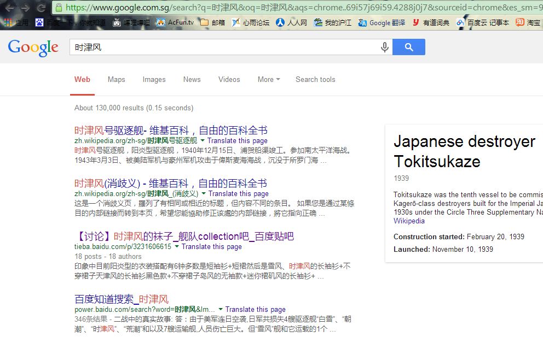This screenshot has height=337, width=543.
Task: Open the 有道词典 bookmark
Action: coord(431,23)
